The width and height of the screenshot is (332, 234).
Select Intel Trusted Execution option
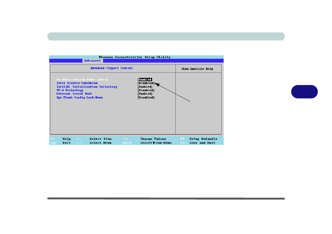pos(77,83)
